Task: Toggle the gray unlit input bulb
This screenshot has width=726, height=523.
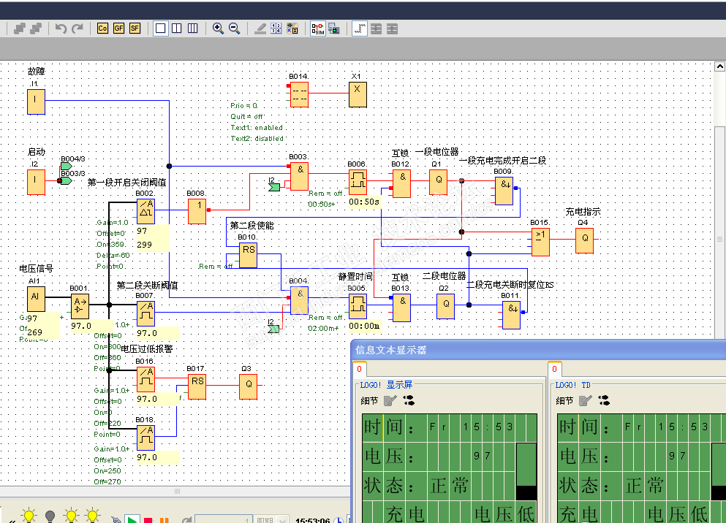Action: (x=50, y=516)
